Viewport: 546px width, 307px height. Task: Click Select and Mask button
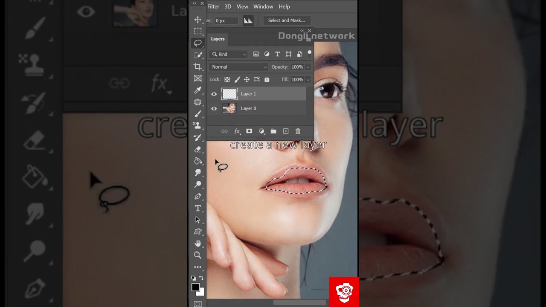[x=287, y=20]
